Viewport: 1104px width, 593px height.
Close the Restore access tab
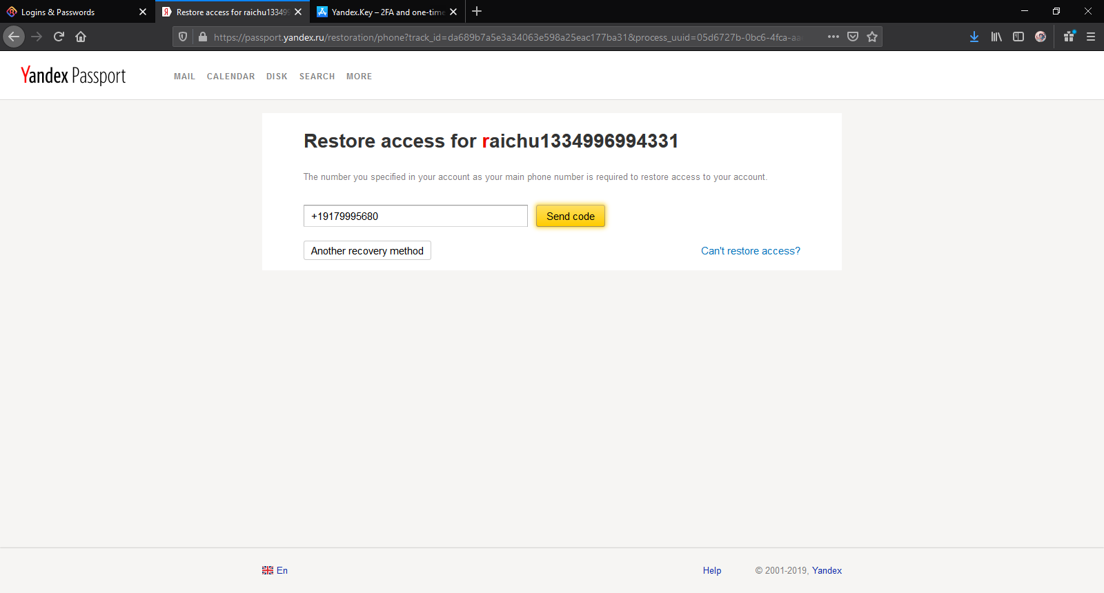(298, 12)
